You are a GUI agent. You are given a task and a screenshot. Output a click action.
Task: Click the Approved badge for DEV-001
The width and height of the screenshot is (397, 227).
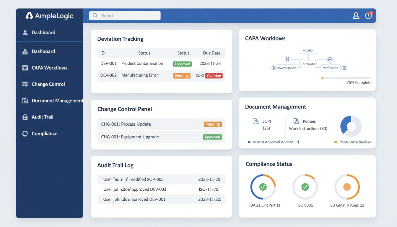tap(182, 64)
